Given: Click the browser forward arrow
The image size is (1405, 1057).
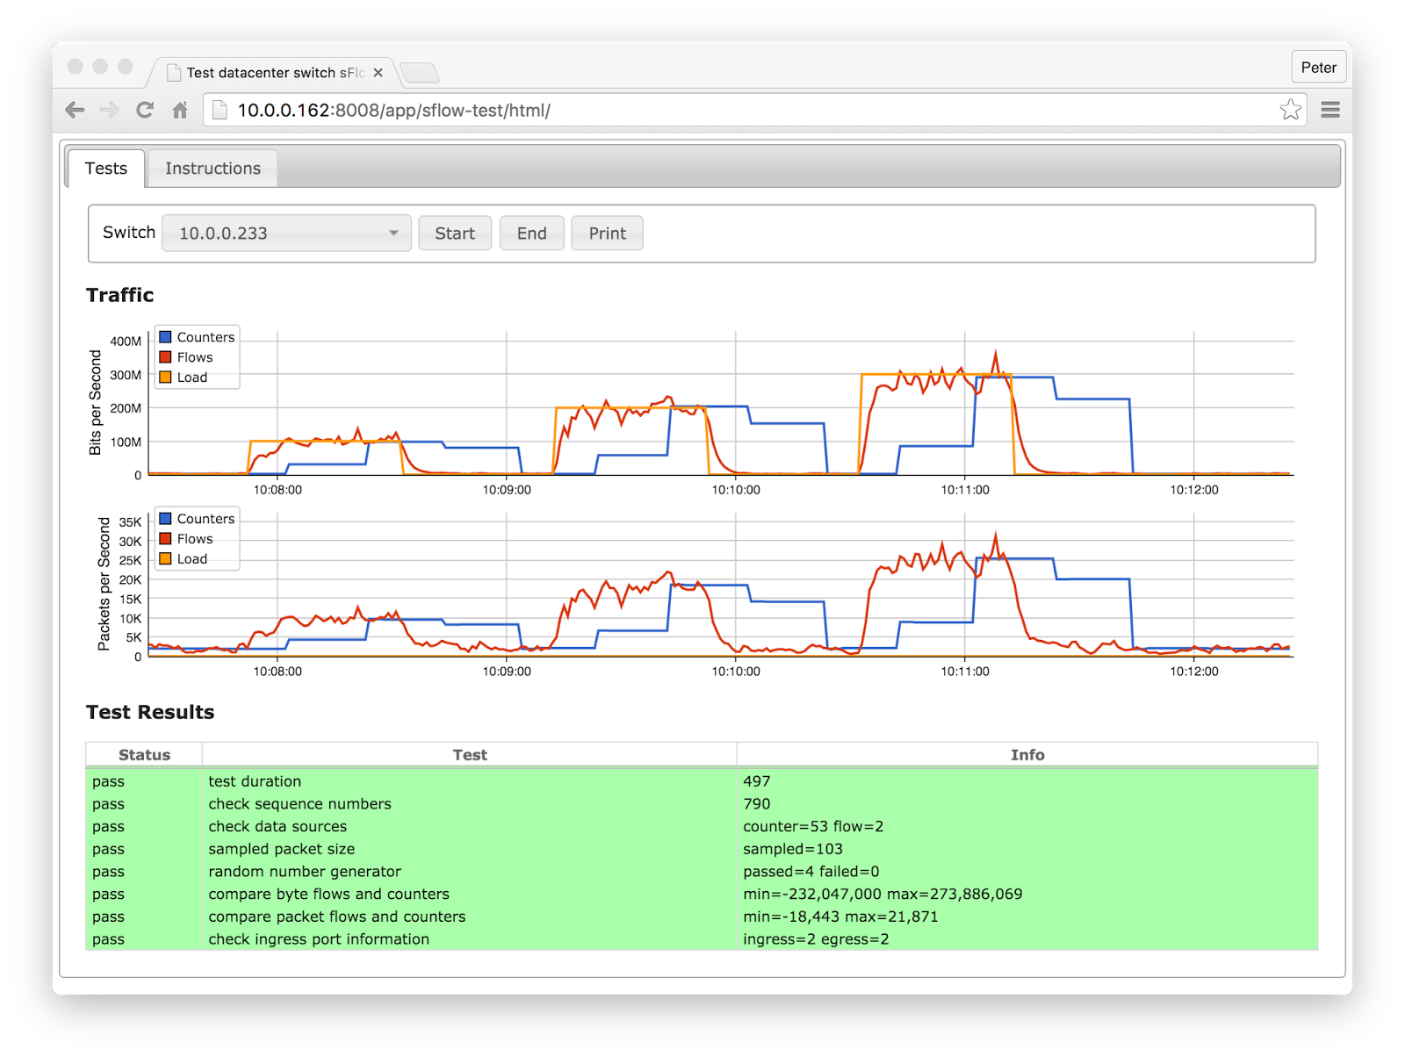Looking at the screenshot, I should tap(110, 110).
